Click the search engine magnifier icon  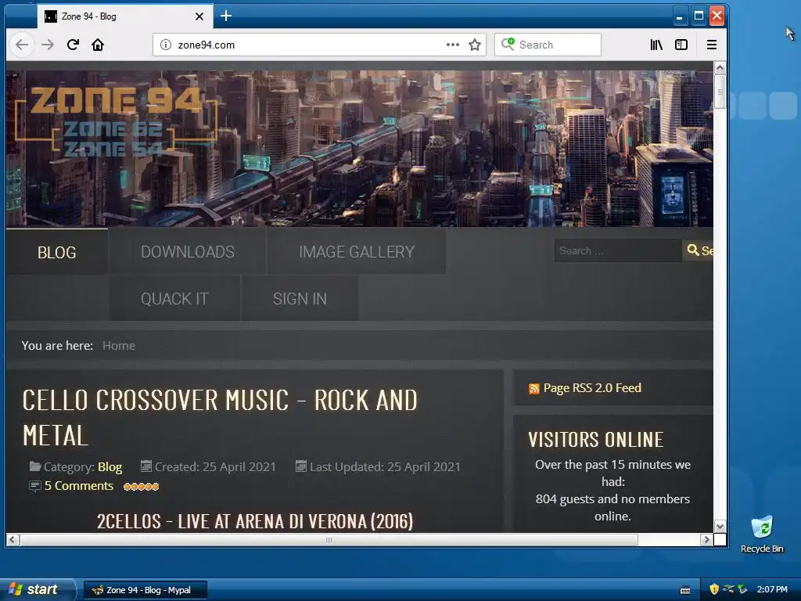coord(508,45)
